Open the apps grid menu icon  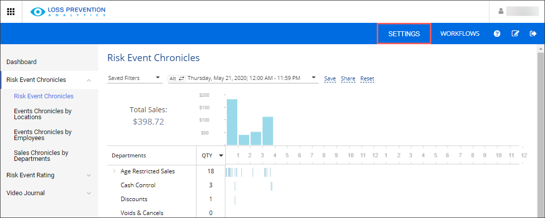10,11
